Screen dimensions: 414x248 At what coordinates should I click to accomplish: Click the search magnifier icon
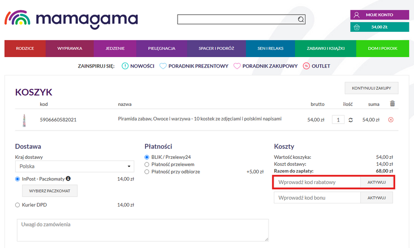(x=301, y=19)
